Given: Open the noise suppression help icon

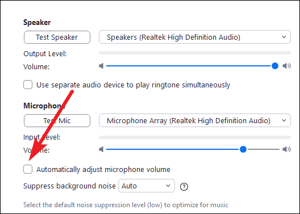Looking at the screenshot, I should coord(184,187).
